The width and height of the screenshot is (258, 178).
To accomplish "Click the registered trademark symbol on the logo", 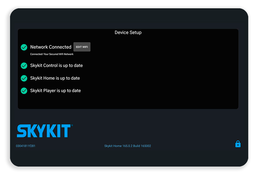I will [x=72, y=125].
